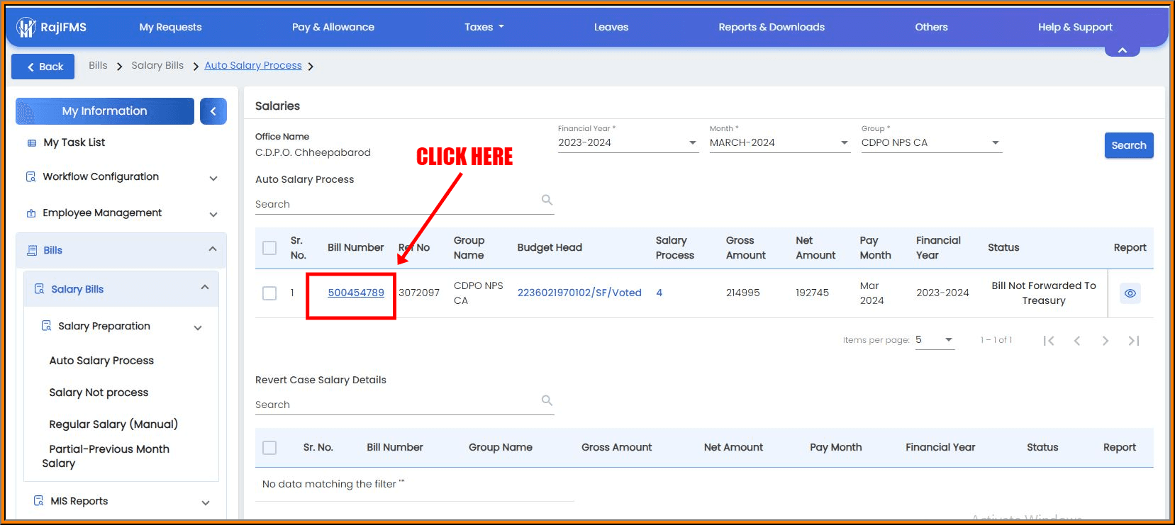Expand the Salary Preparation submenu
This screenshot has width=1175, height=525.
point(198,328)
